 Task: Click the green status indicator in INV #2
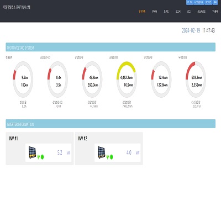click(x=111, y=157)
